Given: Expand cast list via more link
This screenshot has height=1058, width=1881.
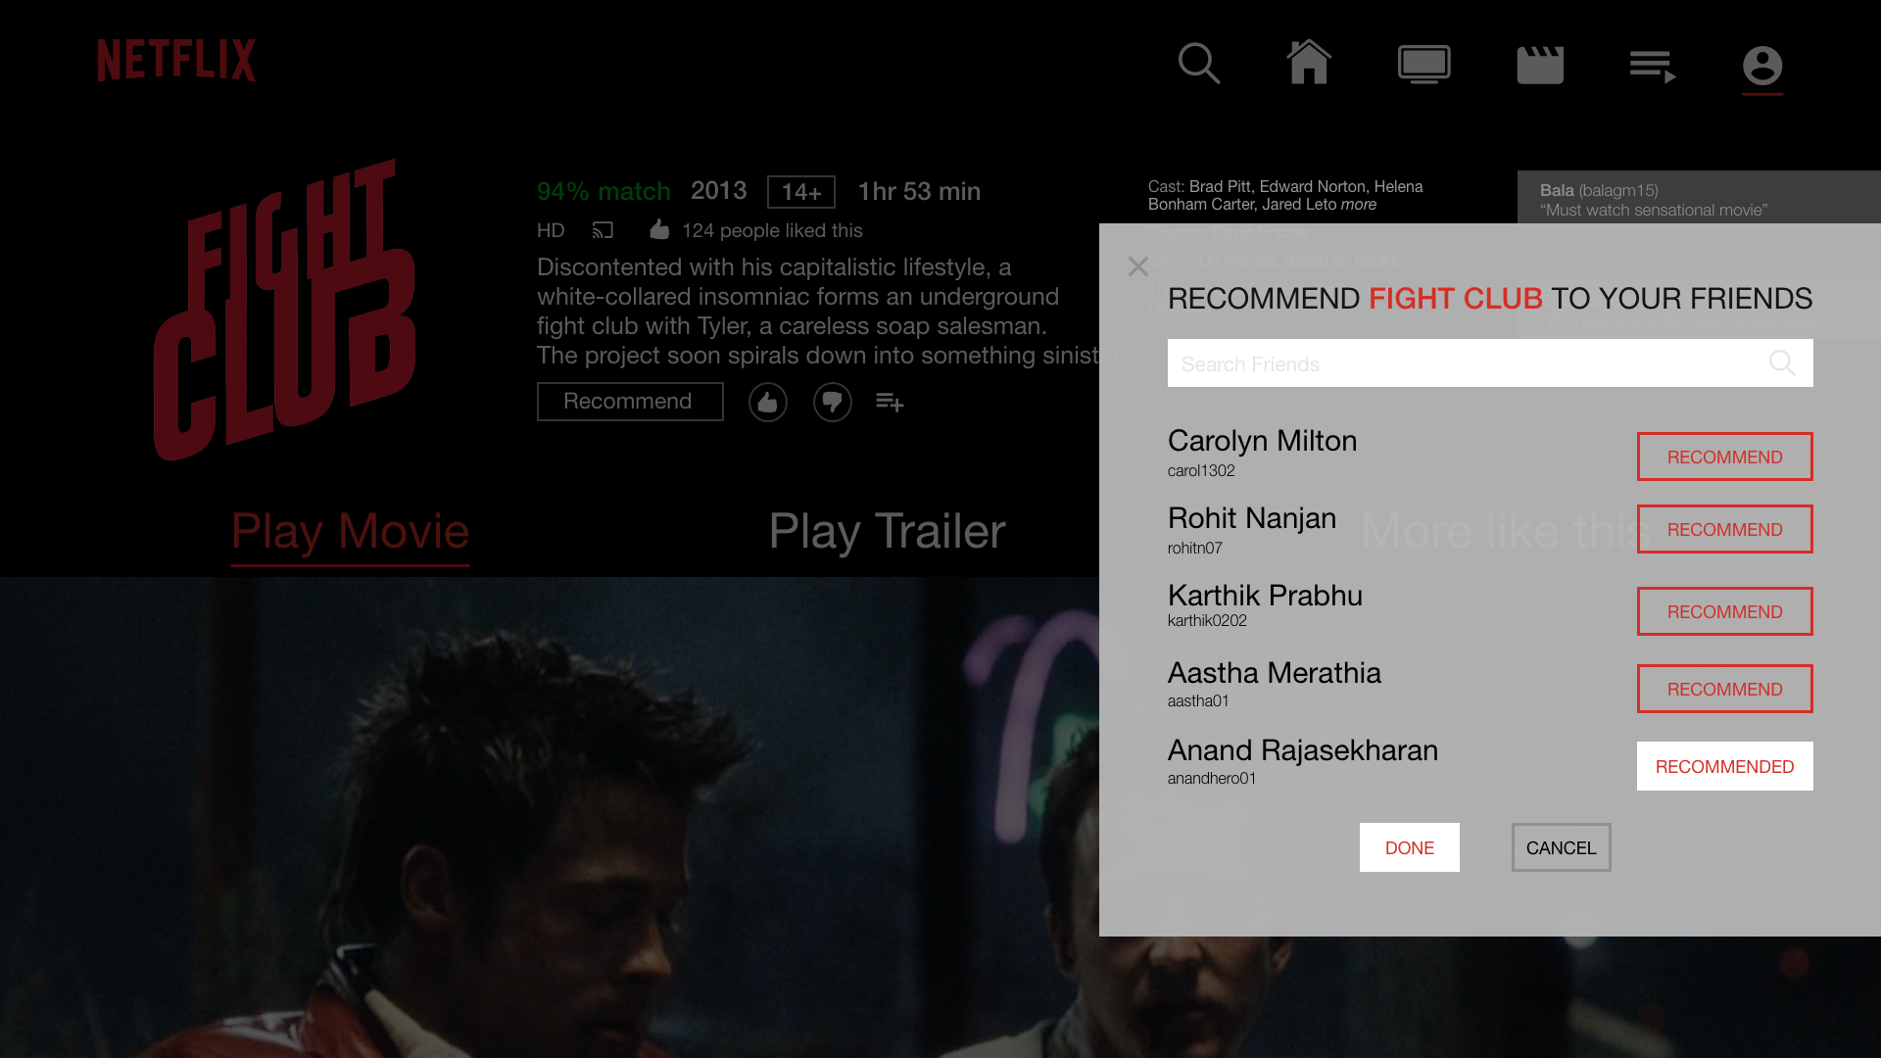Looking at the screenshot, I should (x=1359, y=205).
